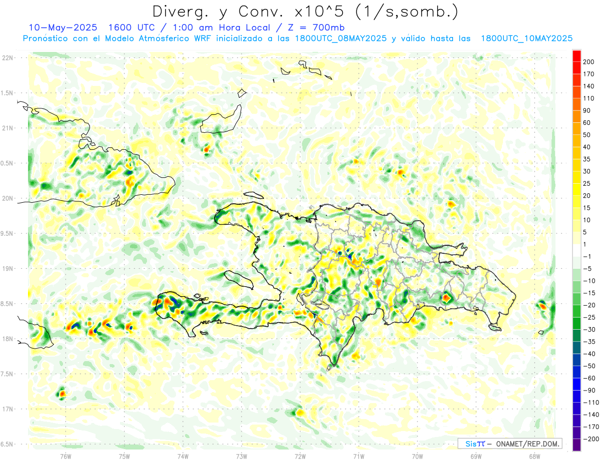Viewport: 600px width, 463px height.
Task: Click the positive '140' color scale label
Action: 588,86
